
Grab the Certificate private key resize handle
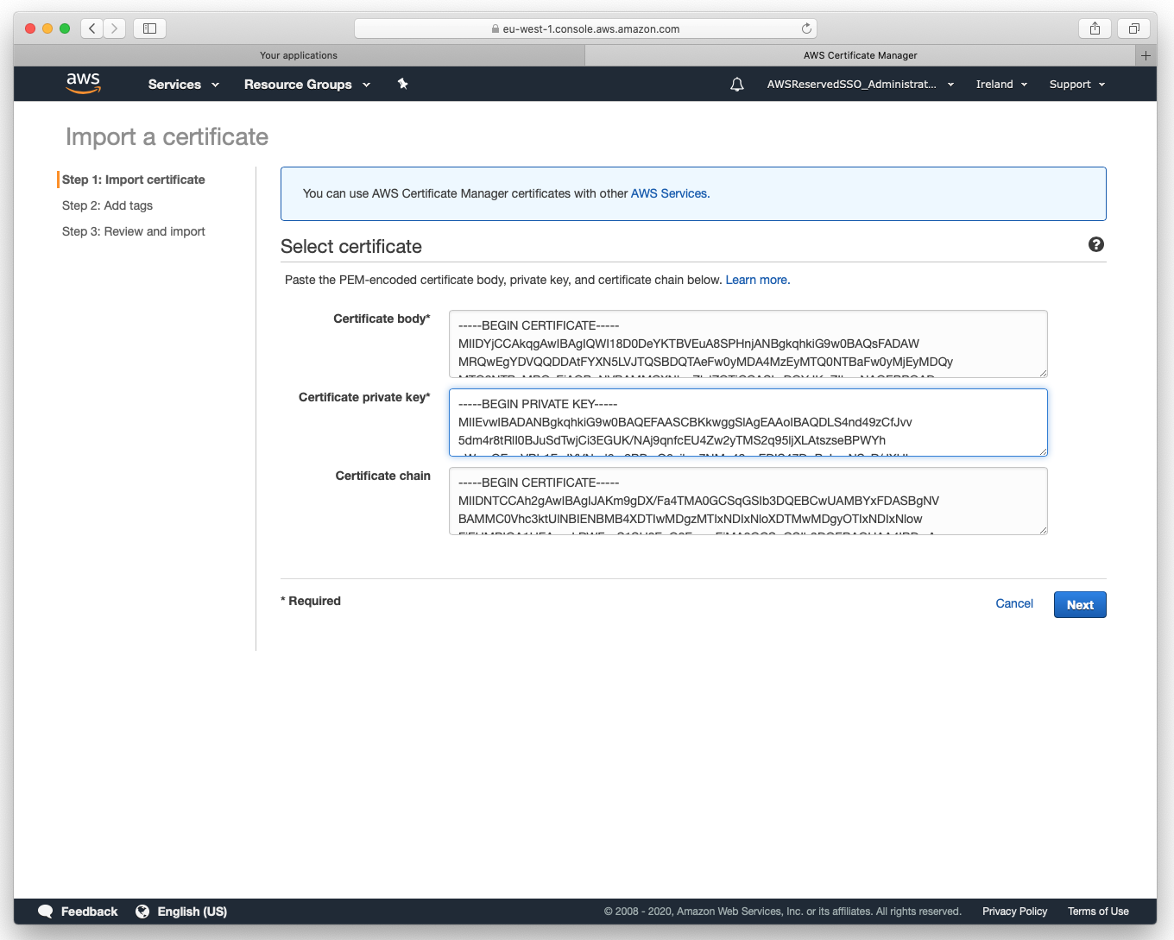(x=1043, y=451)
